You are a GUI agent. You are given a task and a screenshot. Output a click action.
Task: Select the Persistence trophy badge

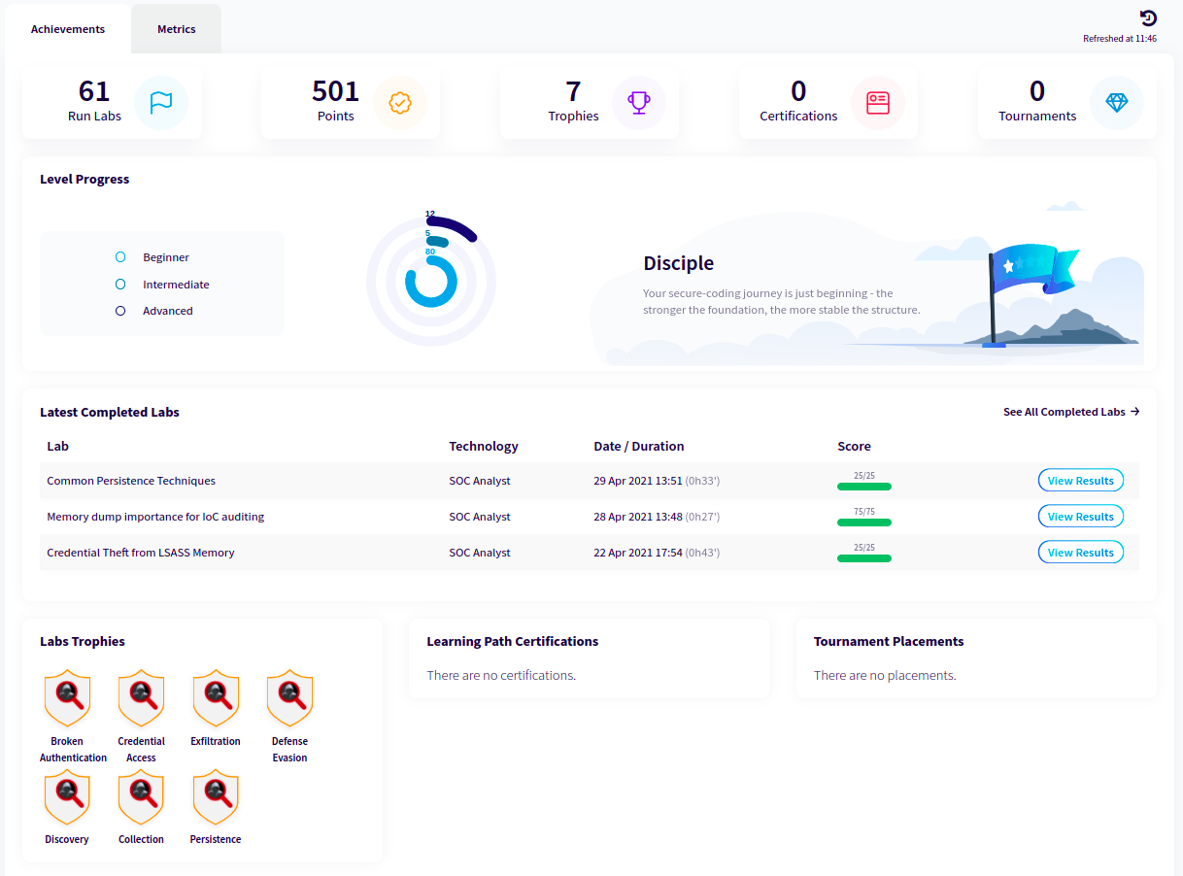[x=215, y=796]
